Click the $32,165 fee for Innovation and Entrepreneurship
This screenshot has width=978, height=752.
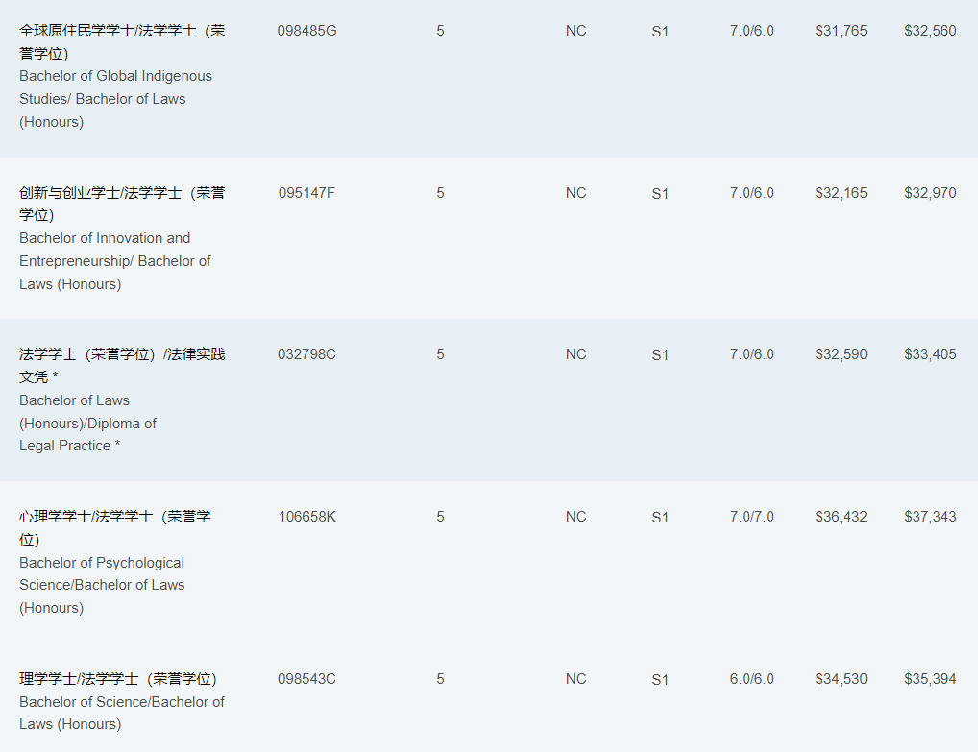coord(841,193)
